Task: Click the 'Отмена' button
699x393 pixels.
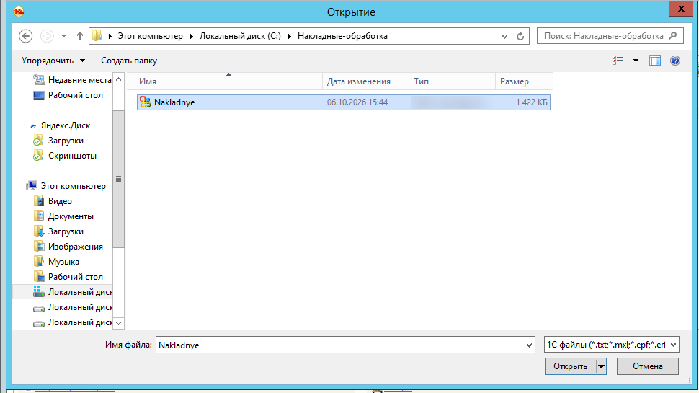Action: coord(648,366)
